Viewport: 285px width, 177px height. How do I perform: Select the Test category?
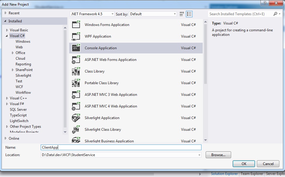click(19, 81)
